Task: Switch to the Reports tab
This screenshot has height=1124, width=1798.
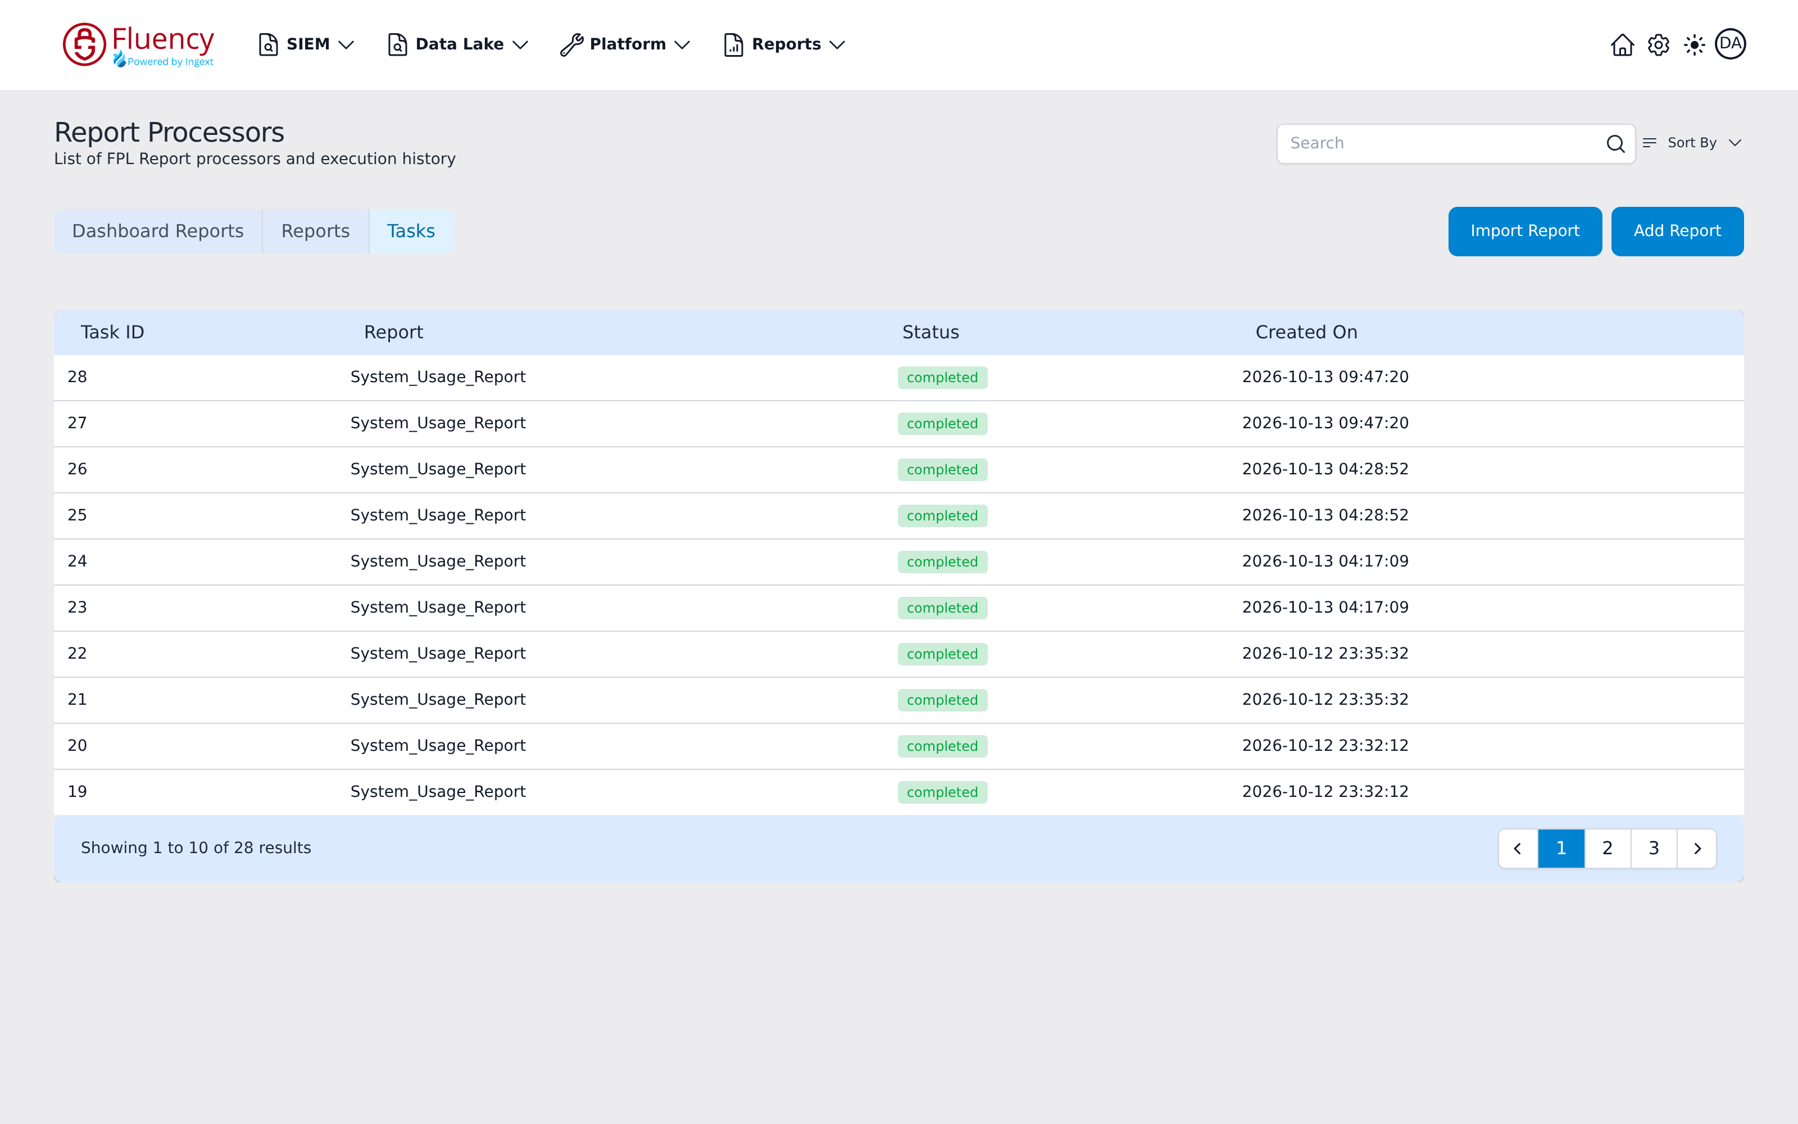Action: tap(315, 231)
